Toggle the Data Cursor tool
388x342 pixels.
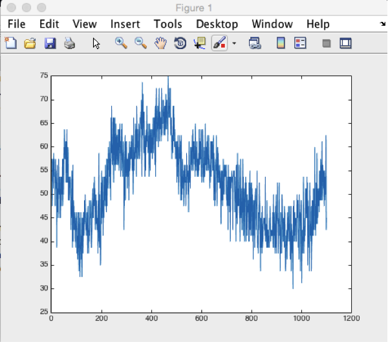tap(199, 43)
